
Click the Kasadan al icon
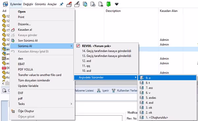point(13,30)
